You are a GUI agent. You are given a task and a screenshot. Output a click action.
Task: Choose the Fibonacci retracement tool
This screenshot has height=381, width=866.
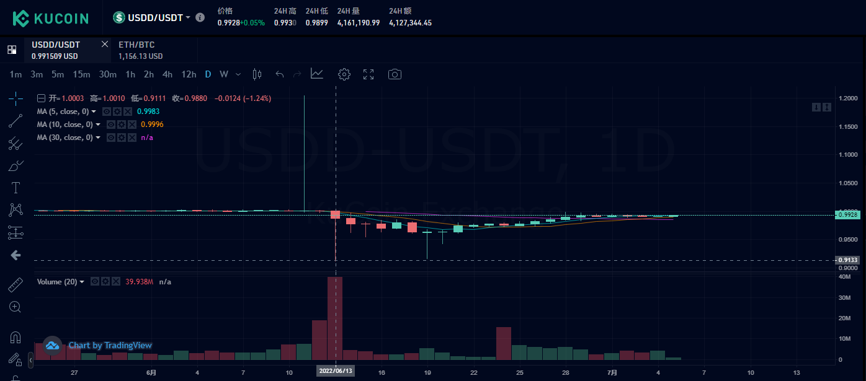(16, 143)
